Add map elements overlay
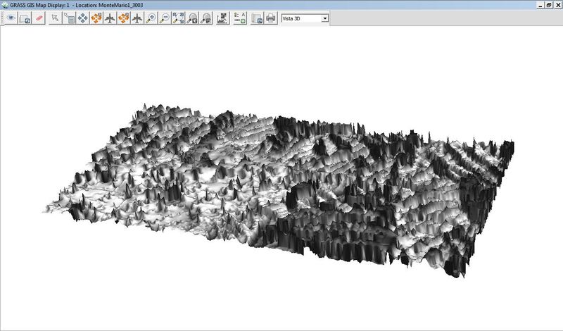Viewport: 563px width, 331px height. coord(239,18)
